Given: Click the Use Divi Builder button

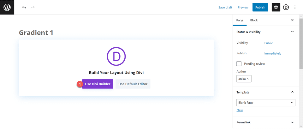Looking at the screenshot, I should pyautogui.click(x=98, y=84).
